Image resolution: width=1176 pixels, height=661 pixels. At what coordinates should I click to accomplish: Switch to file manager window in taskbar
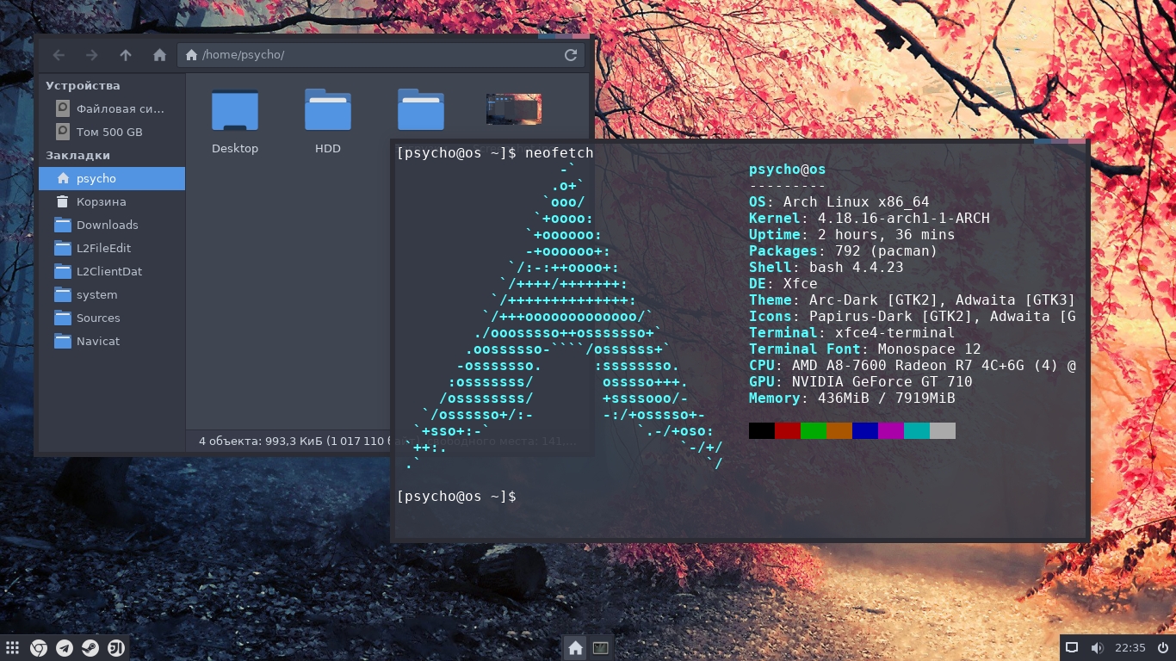tap(575, 648)
